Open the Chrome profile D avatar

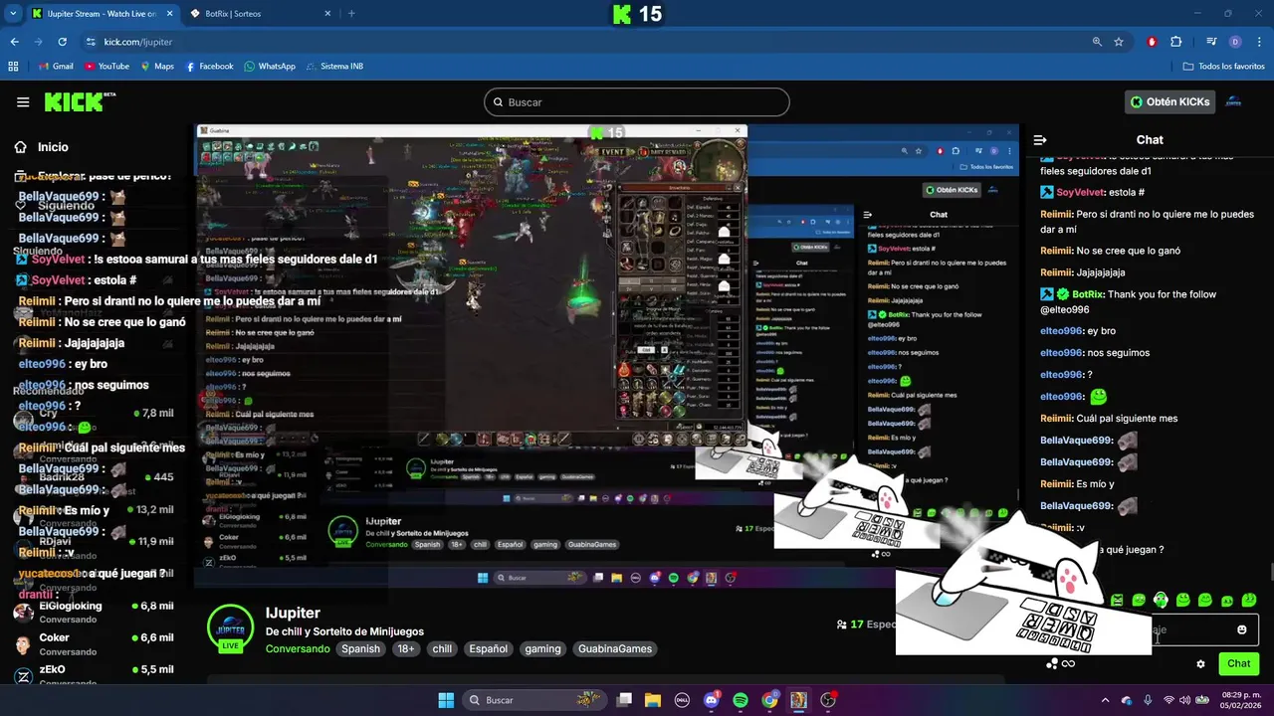pyautogui.click(x=1235, y=42)
